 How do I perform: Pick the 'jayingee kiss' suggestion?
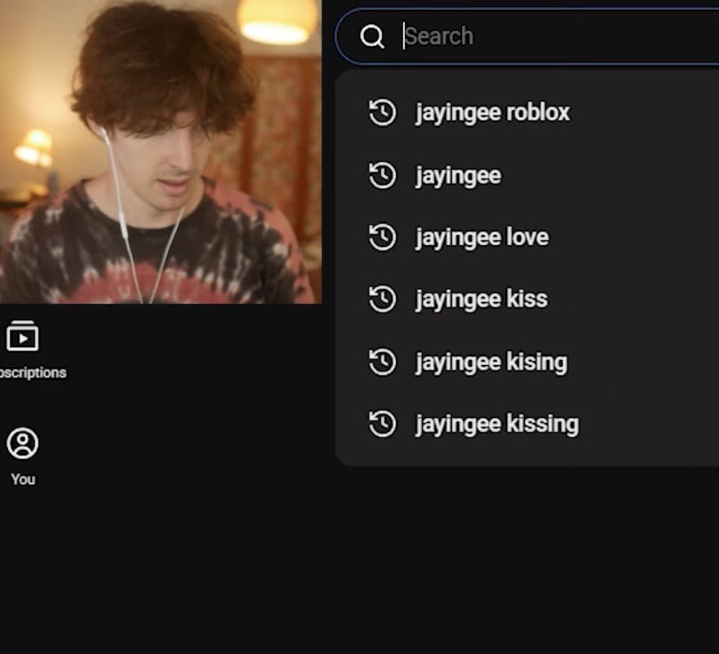pos(481,299)
